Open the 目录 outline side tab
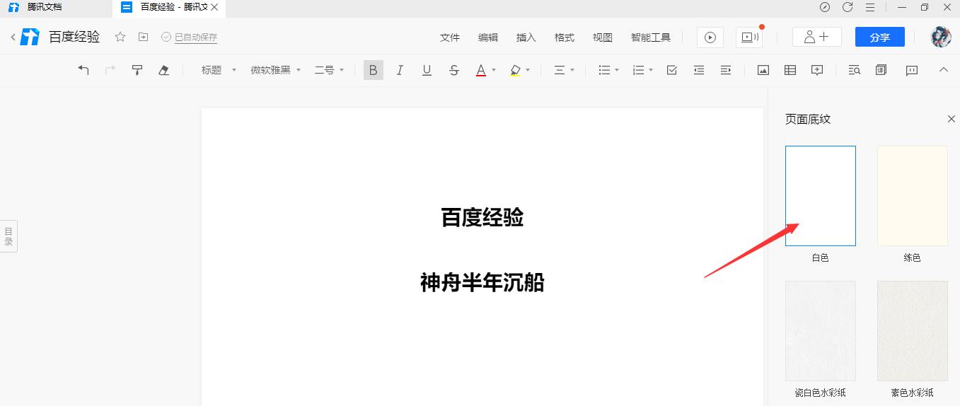This screenshot has width=960, height=406. pos(8,236)
